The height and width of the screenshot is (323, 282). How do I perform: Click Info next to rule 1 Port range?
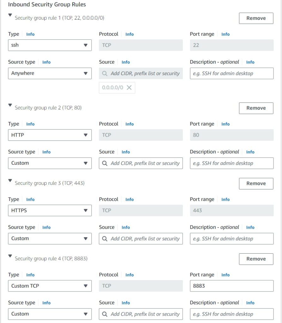[225, 34]
